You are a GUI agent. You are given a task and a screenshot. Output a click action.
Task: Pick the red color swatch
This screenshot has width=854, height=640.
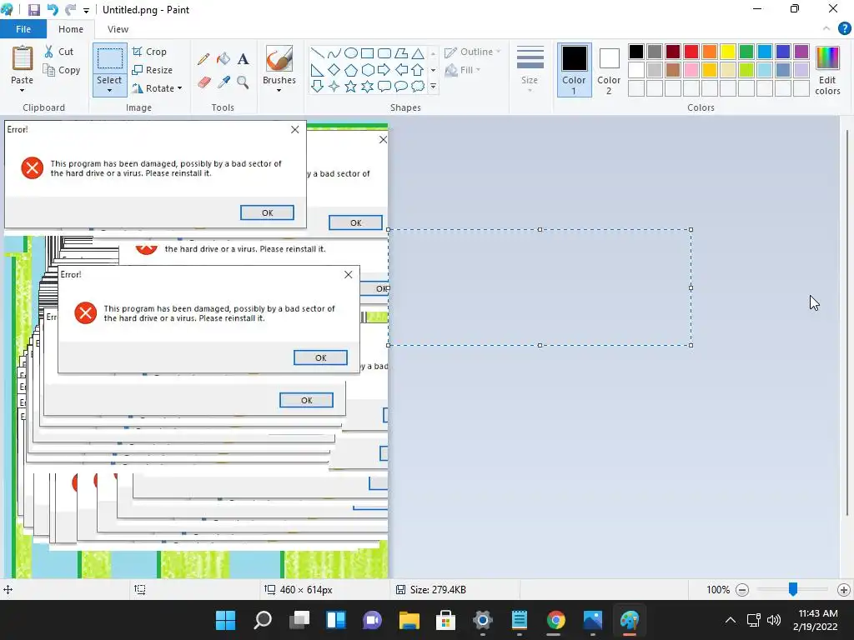(x=691, y=52)
